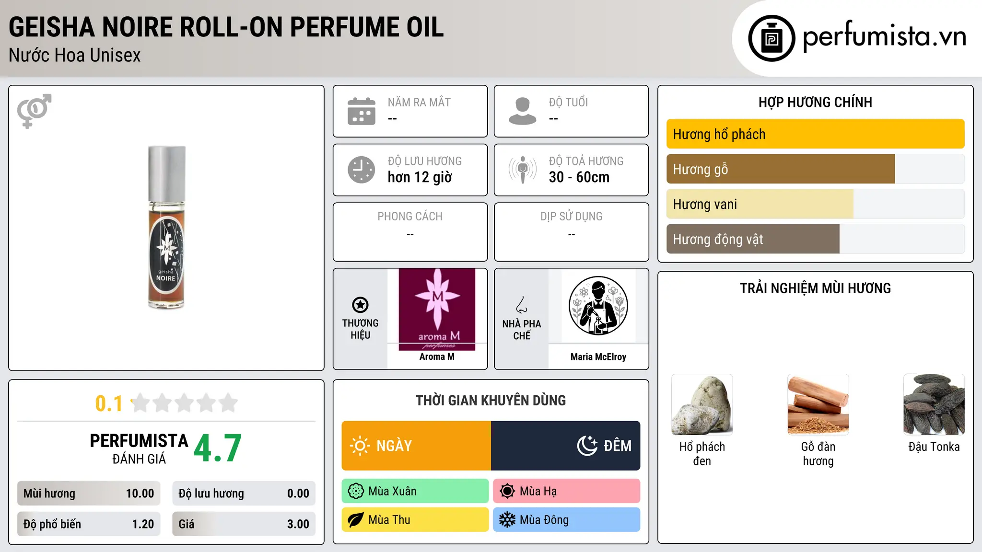Click the Perfumista rating value 4.7
982x552 pixels.
pos(218,448)
